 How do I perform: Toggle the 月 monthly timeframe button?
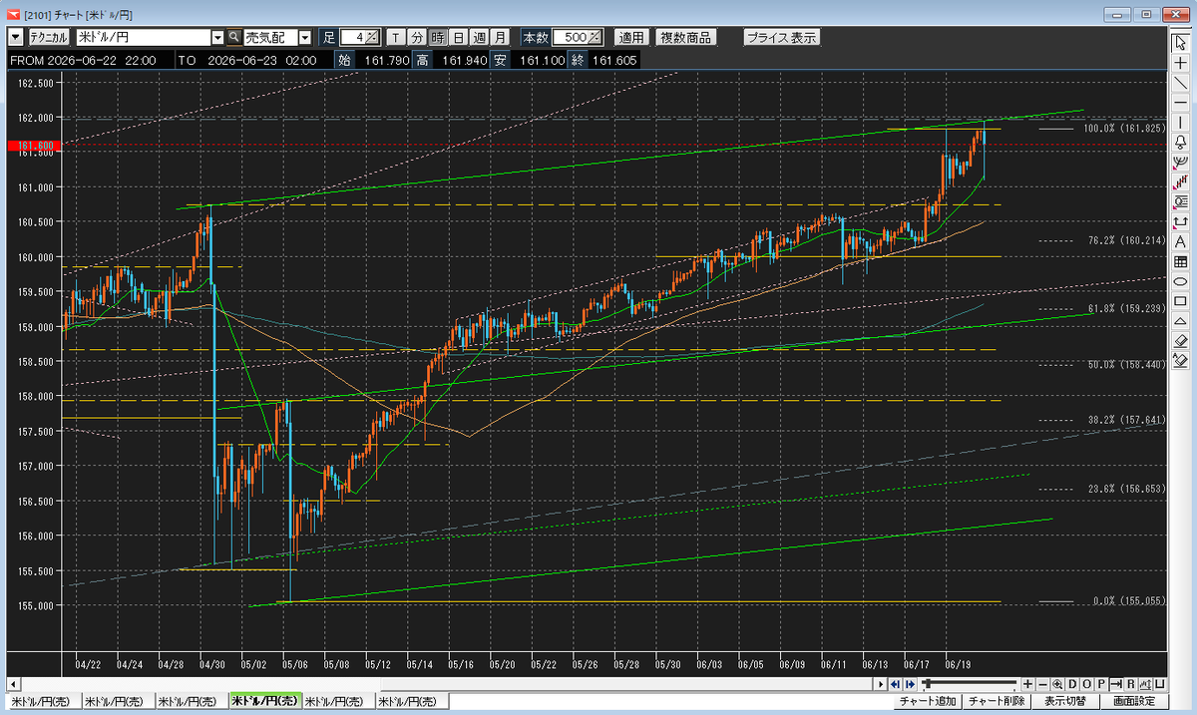pyautogui.click(x=500, y=37)
